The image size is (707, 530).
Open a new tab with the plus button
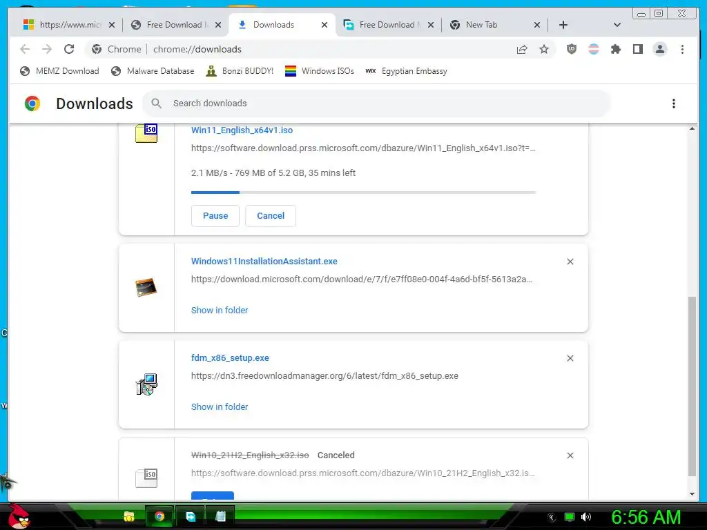click(563, 25)
